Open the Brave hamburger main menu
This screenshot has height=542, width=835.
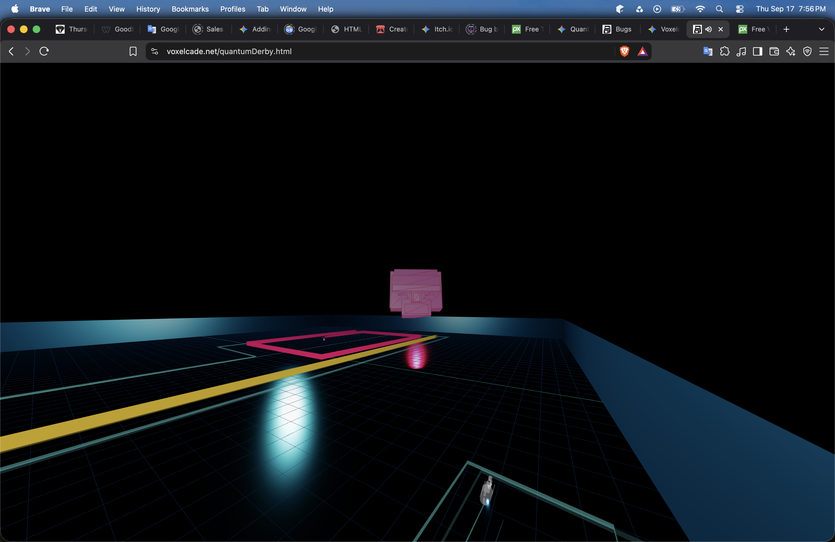point(824,52)
